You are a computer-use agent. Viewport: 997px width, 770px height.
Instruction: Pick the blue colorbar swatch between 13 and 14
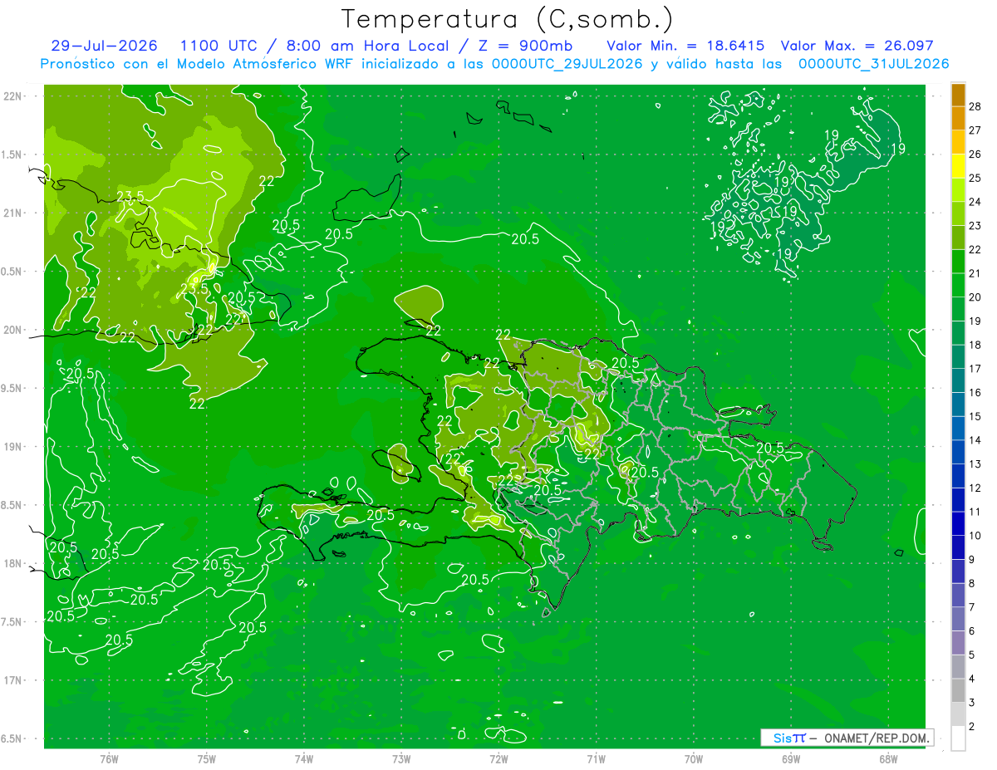tap(958, 452)
